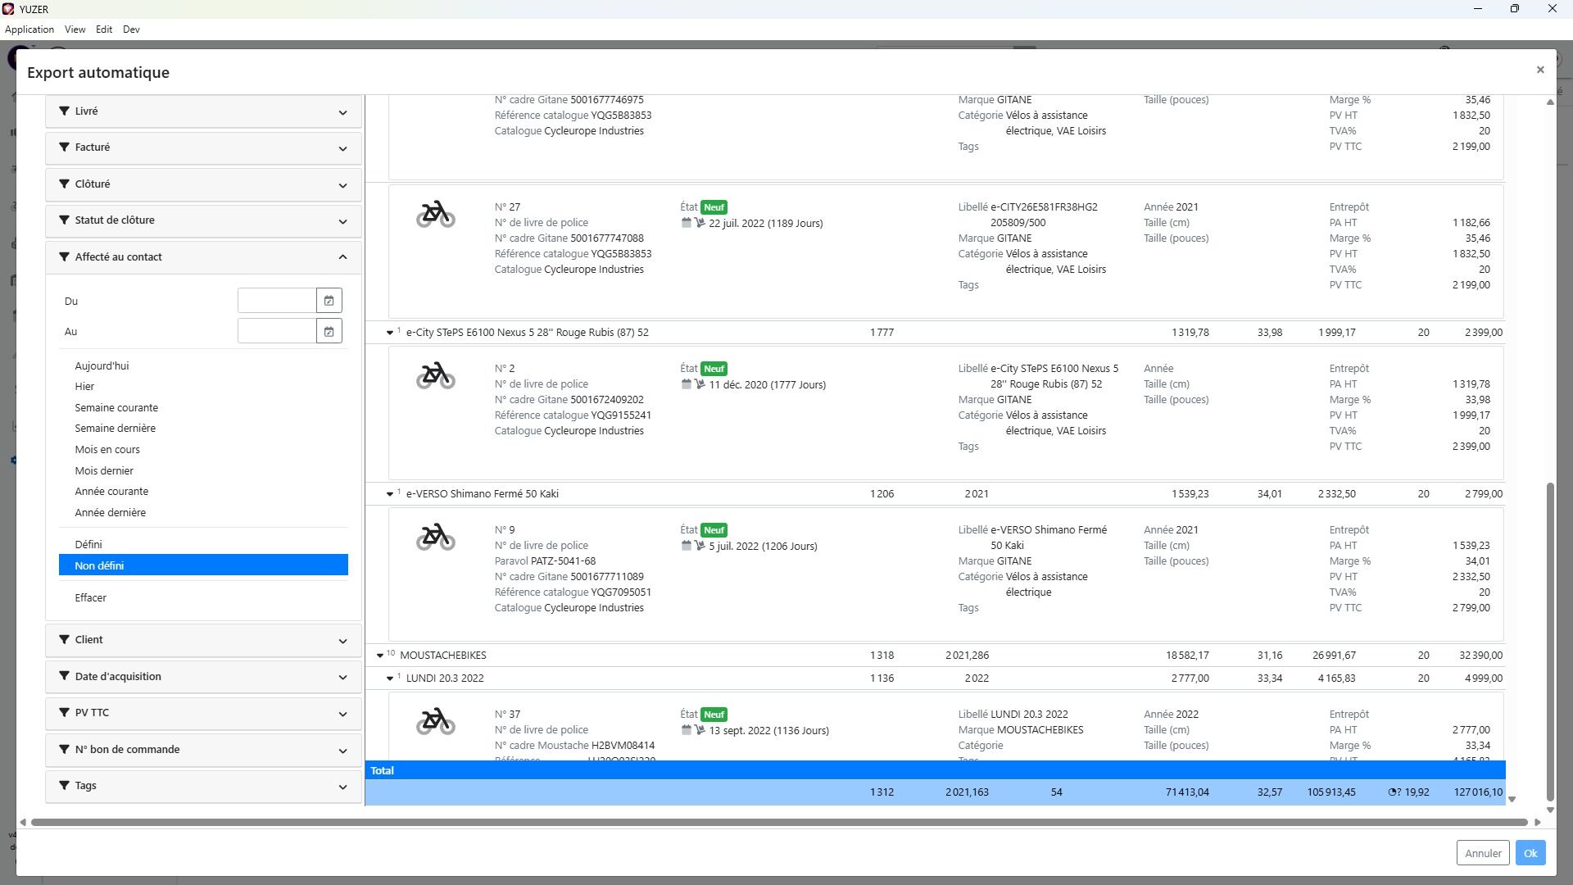
Task: Click the bike icon of item N° 9
Action: pos(435,538)
